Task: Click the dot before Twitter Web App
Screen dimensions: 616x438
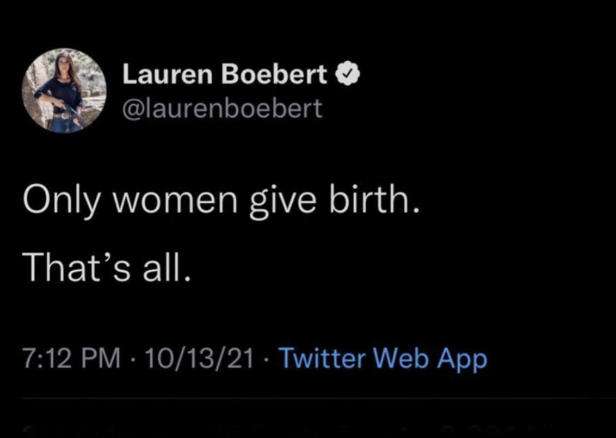Action: point(267,360)
